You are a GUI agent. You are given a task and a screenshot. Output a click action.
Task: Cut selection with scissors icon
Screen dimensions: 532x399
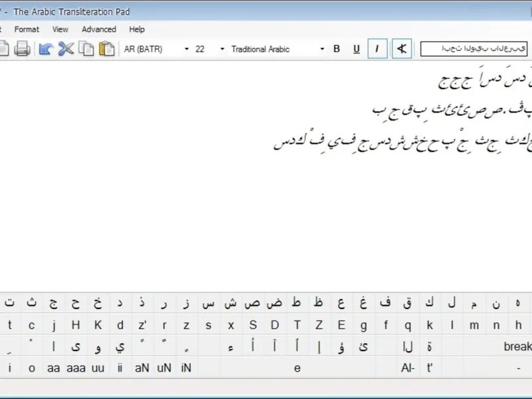coord(66,49)
